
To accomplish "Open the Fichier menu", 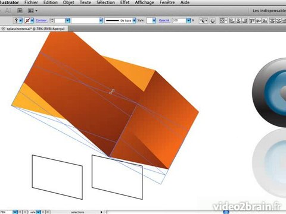I will coord(31,2).
